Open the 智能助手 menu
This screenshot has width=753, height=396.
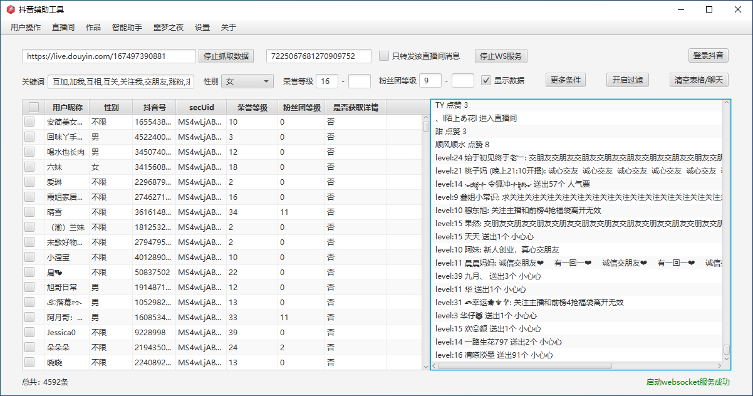(127, 28)
